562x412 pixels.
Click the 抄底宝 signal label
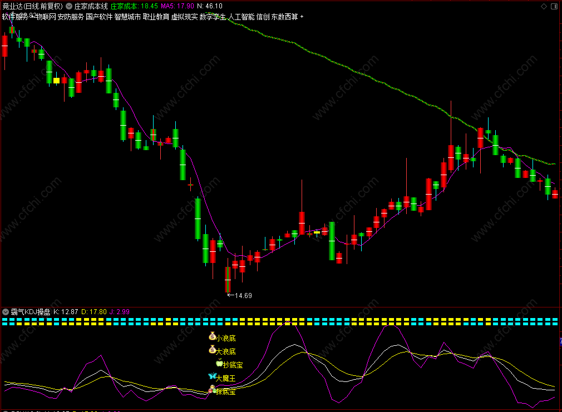pyautogui.click(x=233, y=365)
